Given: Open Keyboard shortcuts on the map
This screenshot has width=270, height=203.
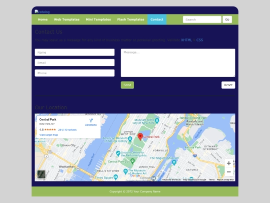Looking at the screenshot, I should click(x=171, y=180).
